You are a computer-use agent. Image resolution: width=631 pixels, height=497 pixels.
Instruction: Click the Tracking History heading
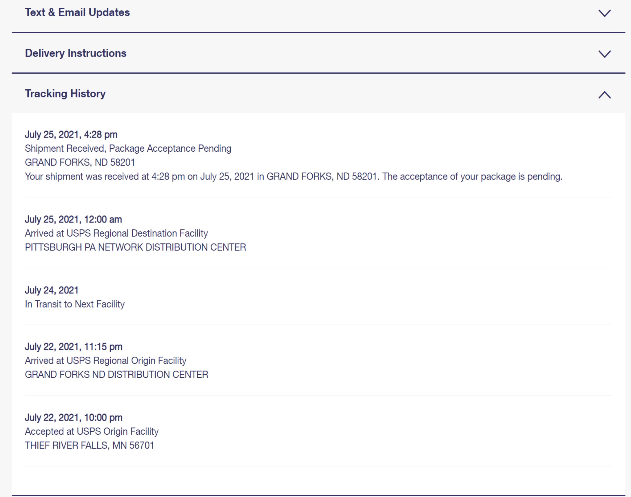point(65,94)
